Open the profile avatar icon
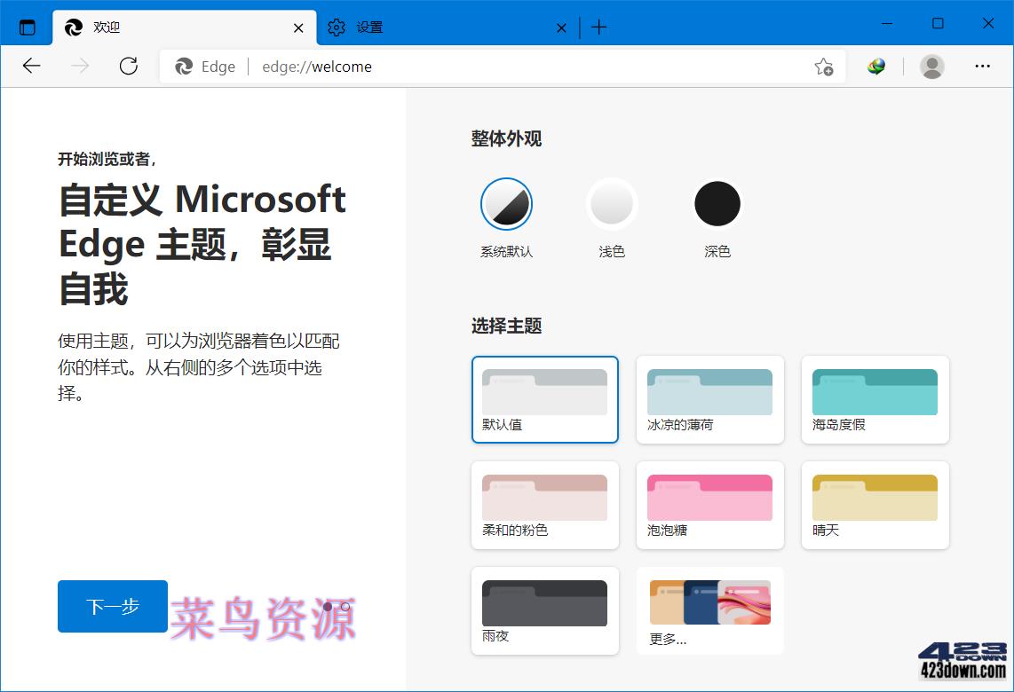Image resolution: width=1014 pixels, height=692 pixels. pos(931,66)
